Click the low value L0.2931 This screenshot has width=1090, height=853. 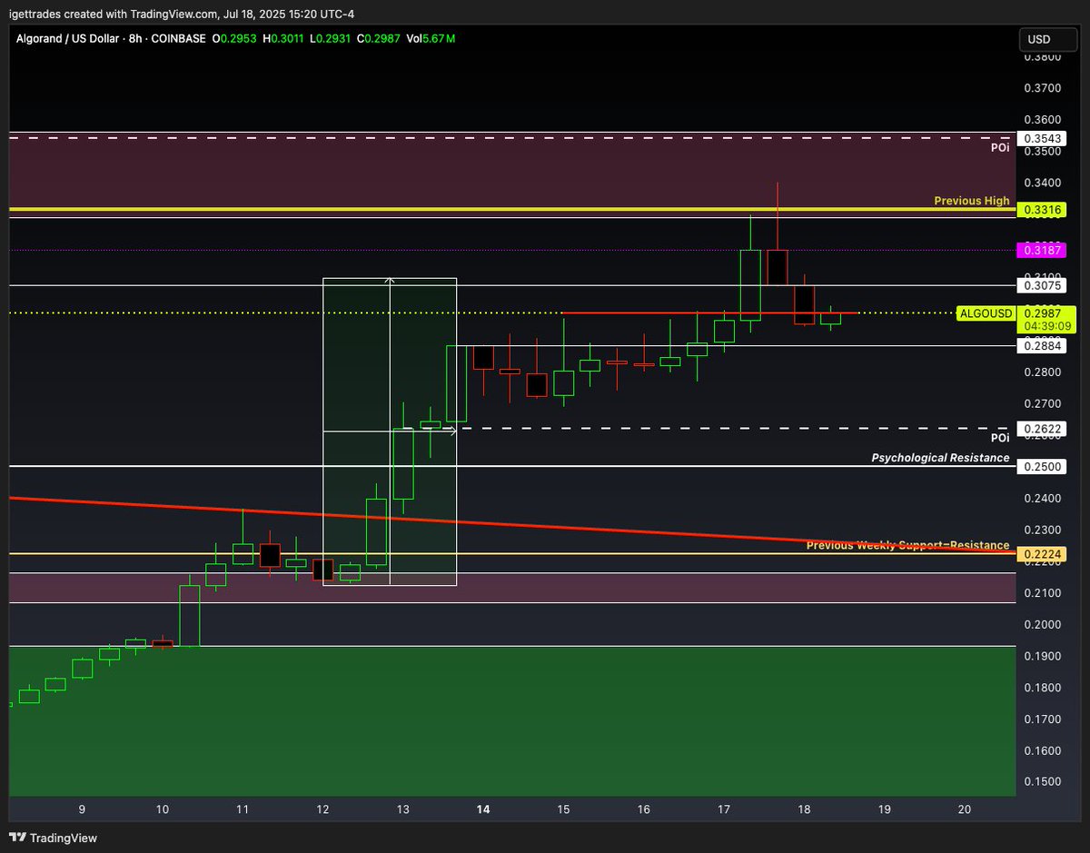pyautogui.click(x=331, y=39)
